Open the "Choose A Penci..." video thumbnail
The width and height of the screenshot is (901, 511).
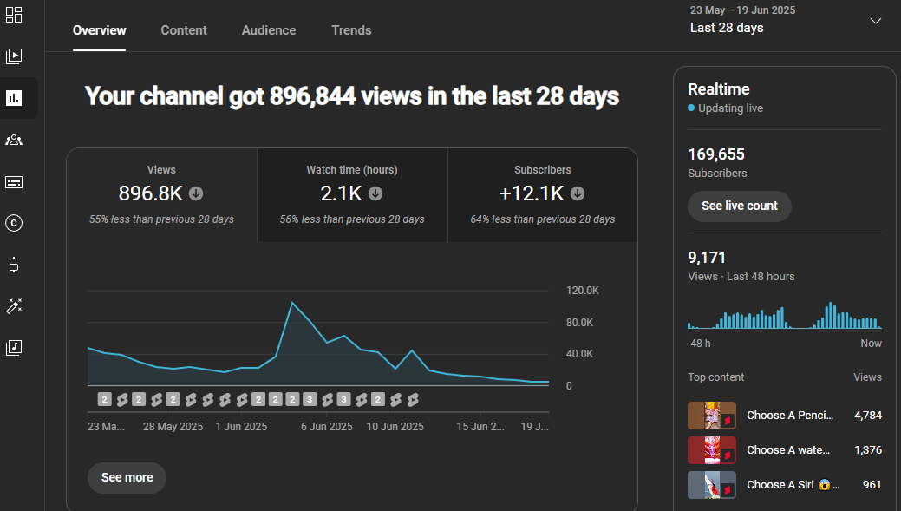point(712,416)
